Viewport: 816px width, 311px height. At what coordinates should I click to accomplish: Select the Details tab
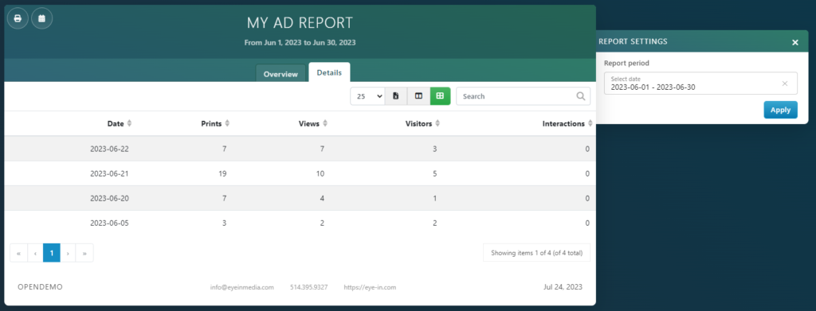coord(329,72)
